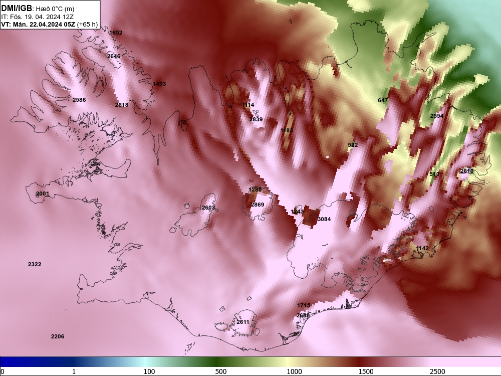Click the 3084 value label

coord(324,219)
